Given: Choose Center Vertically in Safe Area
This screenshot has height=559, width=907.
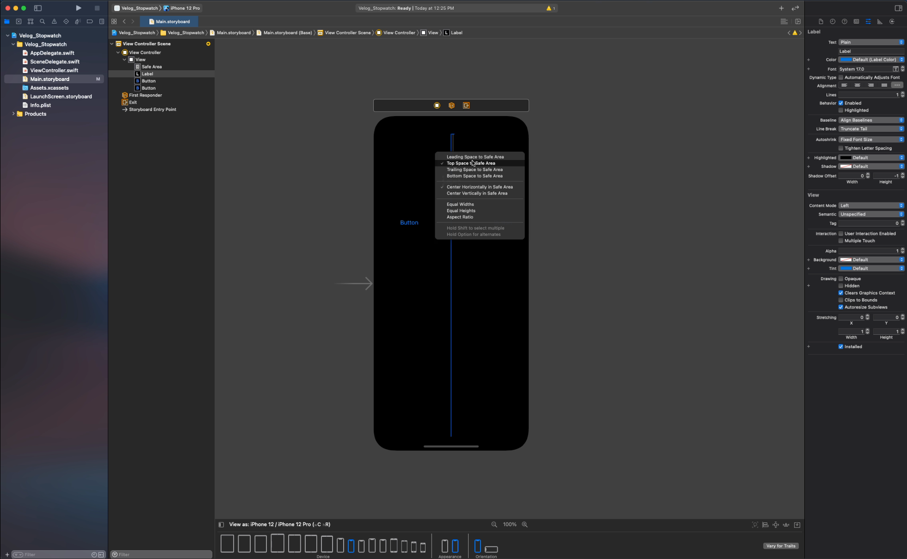Looking at the screenshot, I should click(476, 193).
